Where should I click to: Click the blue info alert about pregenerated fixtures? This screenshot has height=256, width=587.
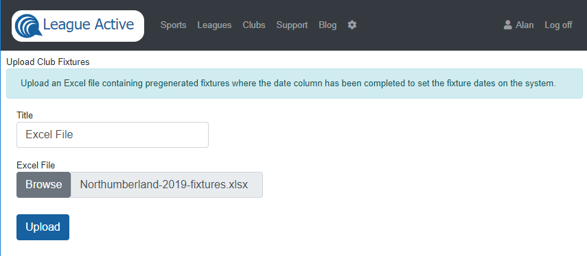click(295, 84)
